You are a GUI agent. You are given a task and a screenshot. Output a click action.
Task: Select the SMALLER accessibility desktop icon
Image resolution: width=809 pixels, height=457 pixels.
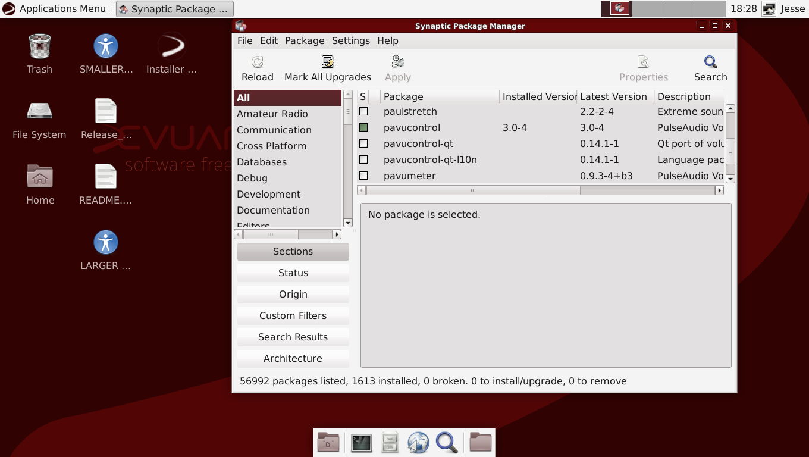pyautogui.click(x=106, y=46)
